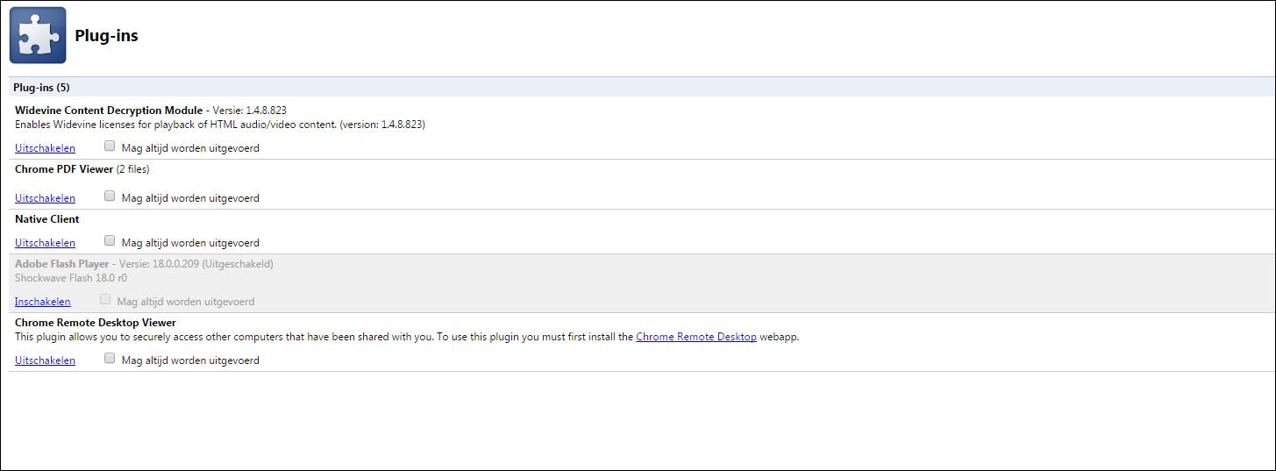The height and width of the screenshot is (471, 1276).
Task: Enable Adobe Flash Player via Inschakelen
Action: click(x=42, y=302)
